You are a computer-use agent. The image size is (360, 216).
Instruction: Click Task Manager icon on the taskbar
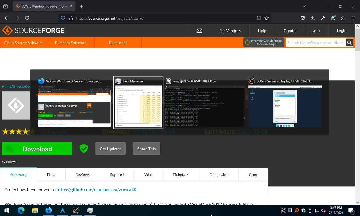(x=90, y=210)
